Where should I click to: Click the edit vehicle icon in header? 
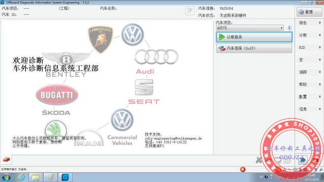(x=190, y=10)
